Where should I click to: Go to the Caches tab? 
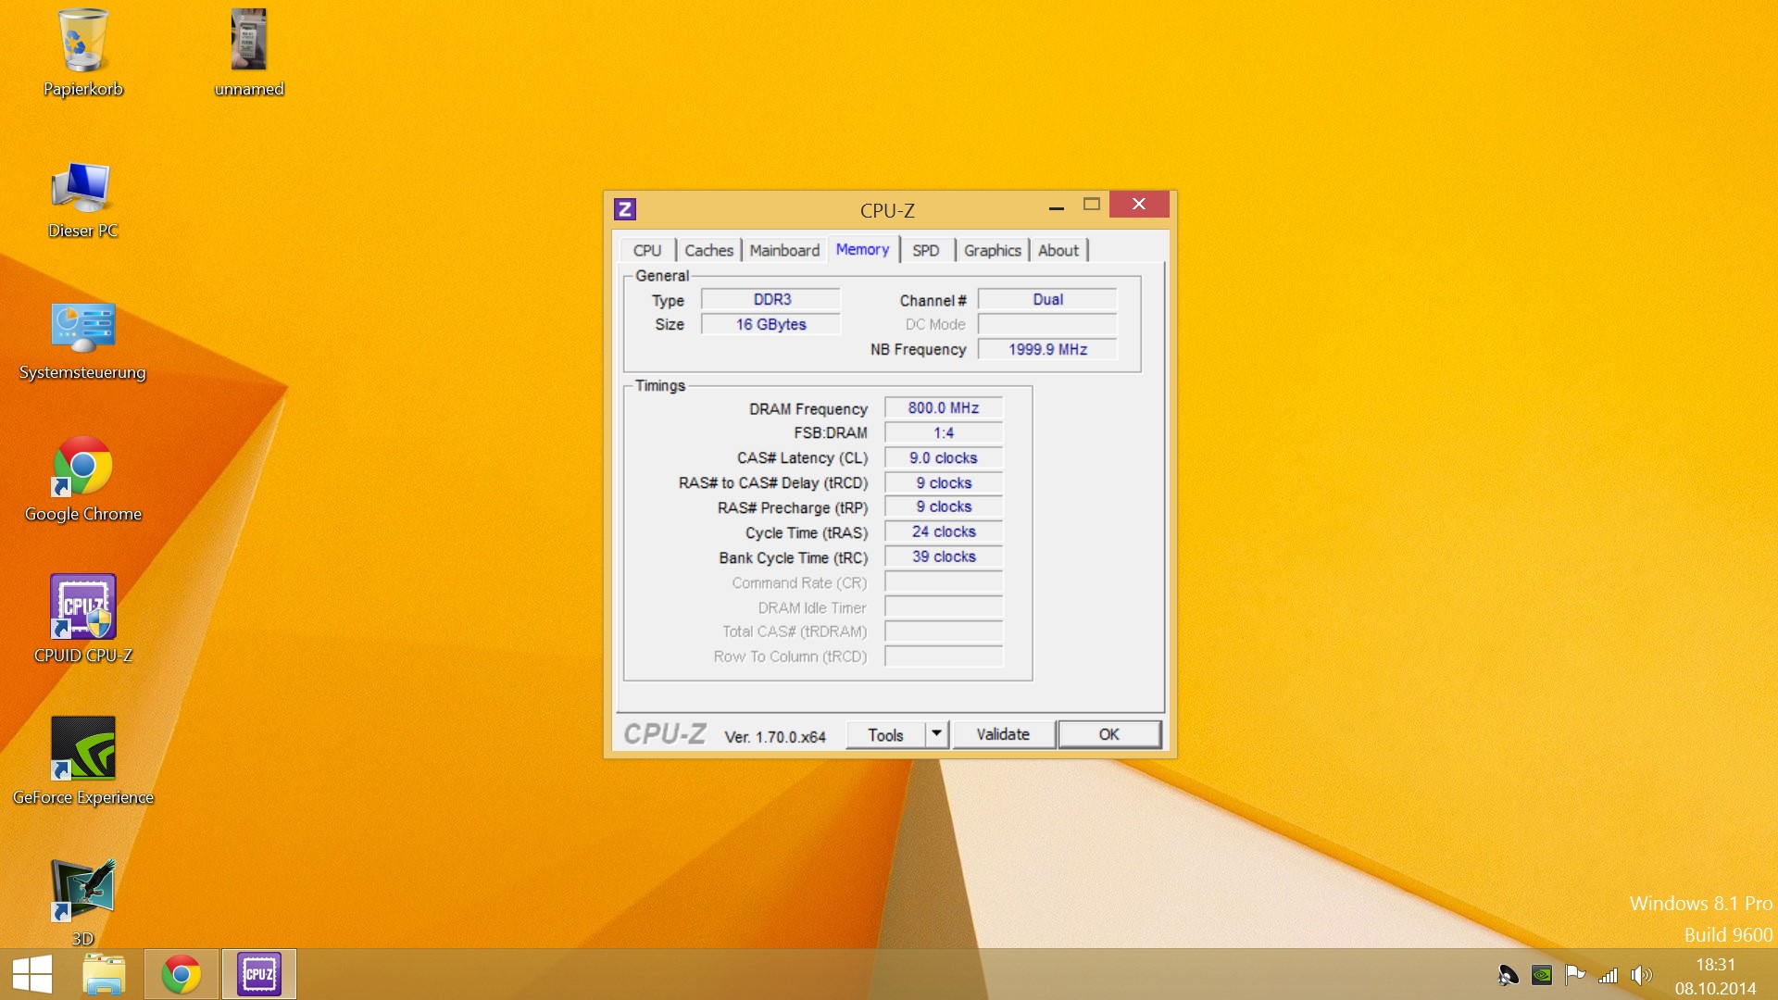[x=708, y=250]
